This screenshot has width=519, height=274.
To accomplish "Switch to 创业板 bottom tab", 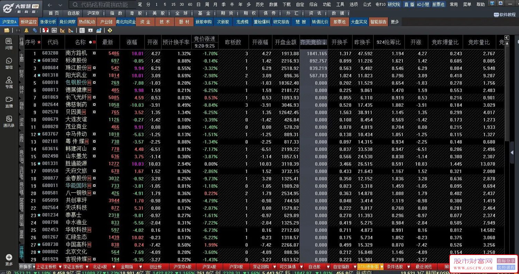I will click(x=155, y=267).
